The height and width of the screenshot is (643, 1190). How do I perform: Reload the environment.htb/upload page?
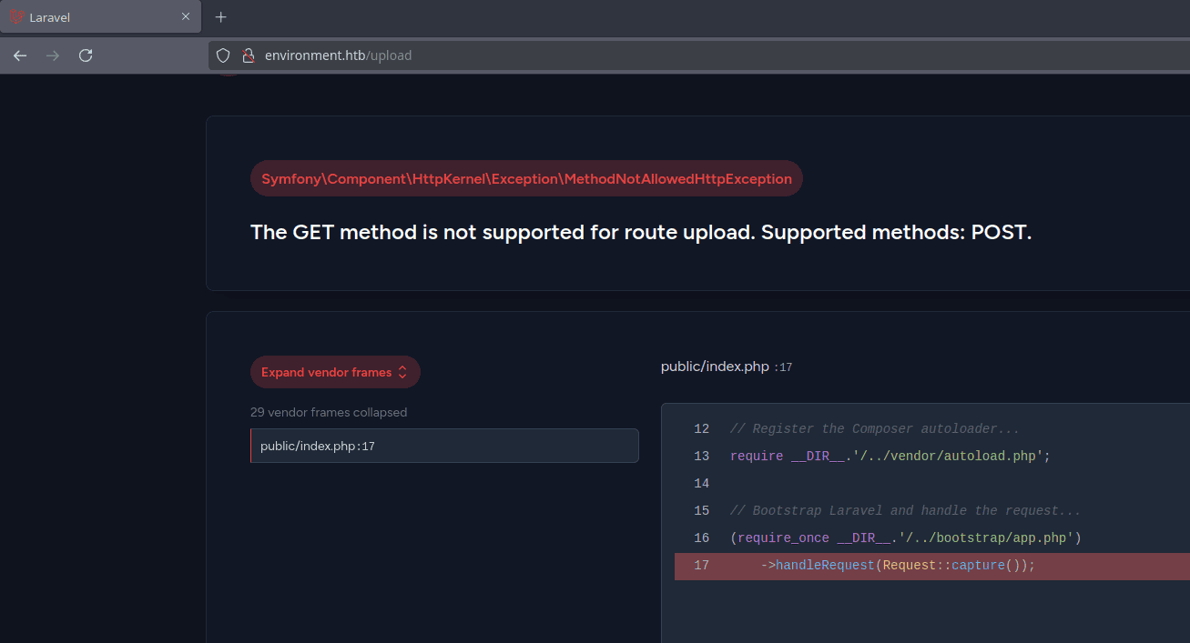[86, 55]
